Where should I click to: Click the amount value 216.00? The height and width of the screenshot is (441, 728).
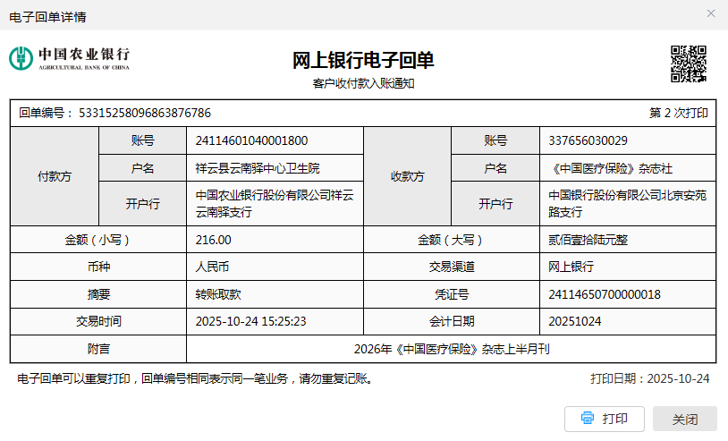214,240
